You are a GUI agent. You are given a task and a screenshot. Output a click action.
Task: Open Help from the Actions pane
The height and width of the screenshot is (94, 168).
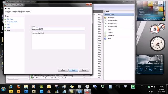(109, 39)
